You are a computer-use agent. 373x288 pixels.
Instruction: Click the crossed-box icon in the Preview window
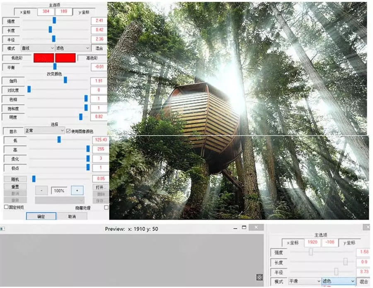(x=259, y=277)
